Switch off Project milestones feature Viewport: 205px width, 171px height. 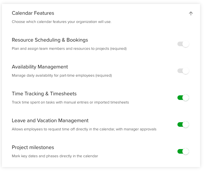183,151
